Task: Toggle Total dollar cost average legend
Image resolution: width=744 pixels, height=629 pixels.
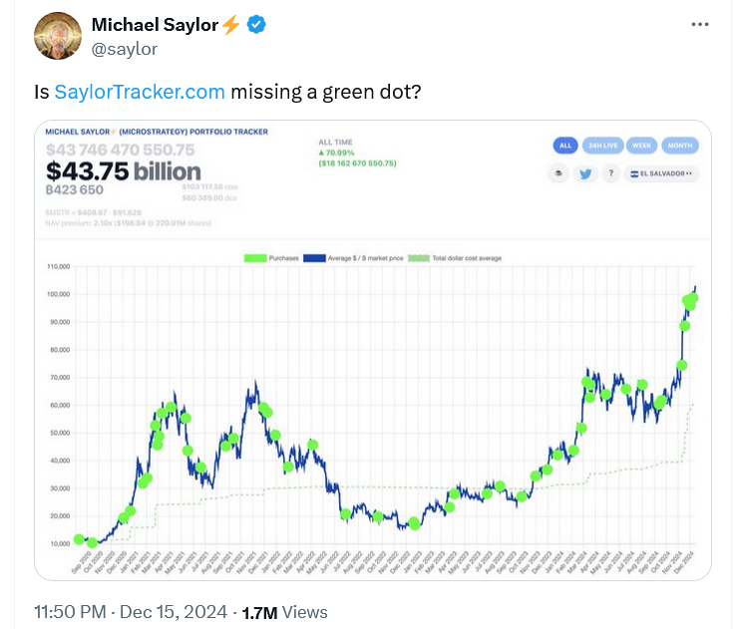Action: click(x=460, y=258)
